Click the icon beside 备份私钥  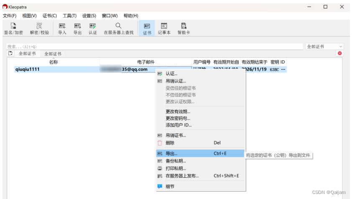[x=160, y=161]
